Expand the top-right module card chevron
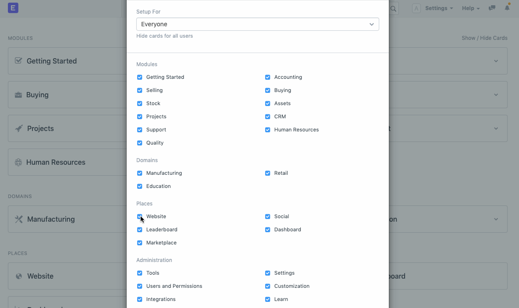The width and height of the screenshot is (519, 308). point(496,61)
